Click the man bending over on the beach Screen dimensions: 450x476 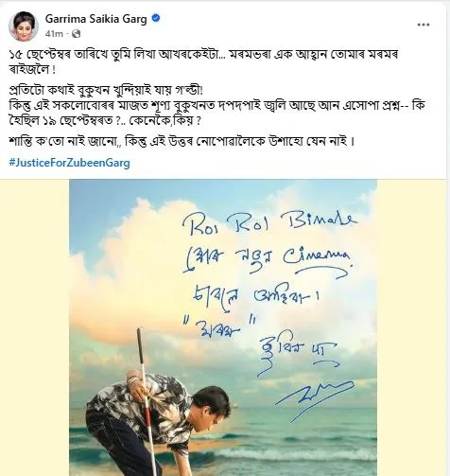[158, 423]
